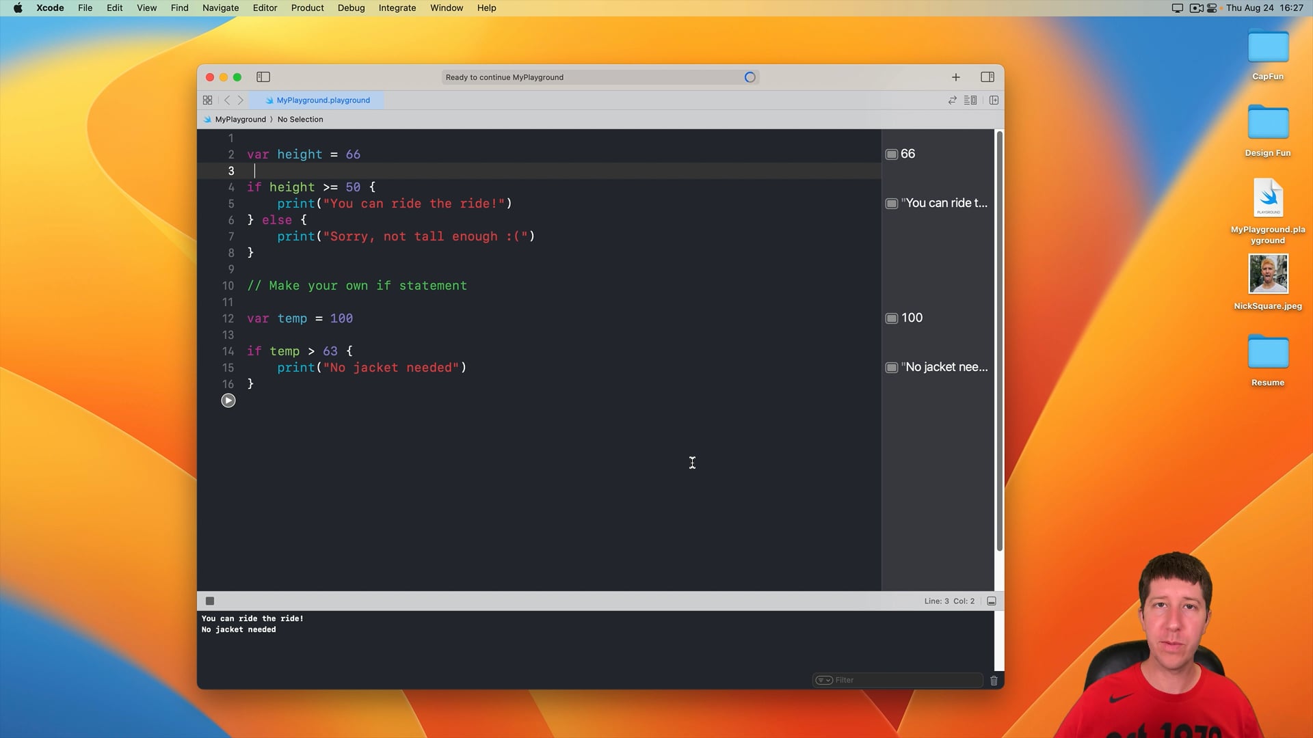Image resolution: width=1313 pixels, height=738 pixels.
Task: Open the adjust editor options icon
Action: pyautogui.click(x=970, y=100)
